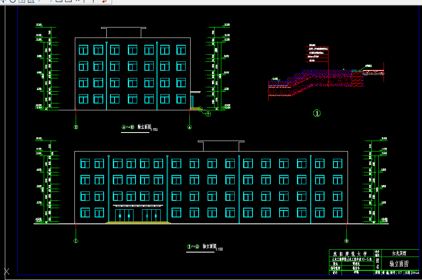
Task: Click axis bubble 9 below the front elevation
Action: coord(347,241)
